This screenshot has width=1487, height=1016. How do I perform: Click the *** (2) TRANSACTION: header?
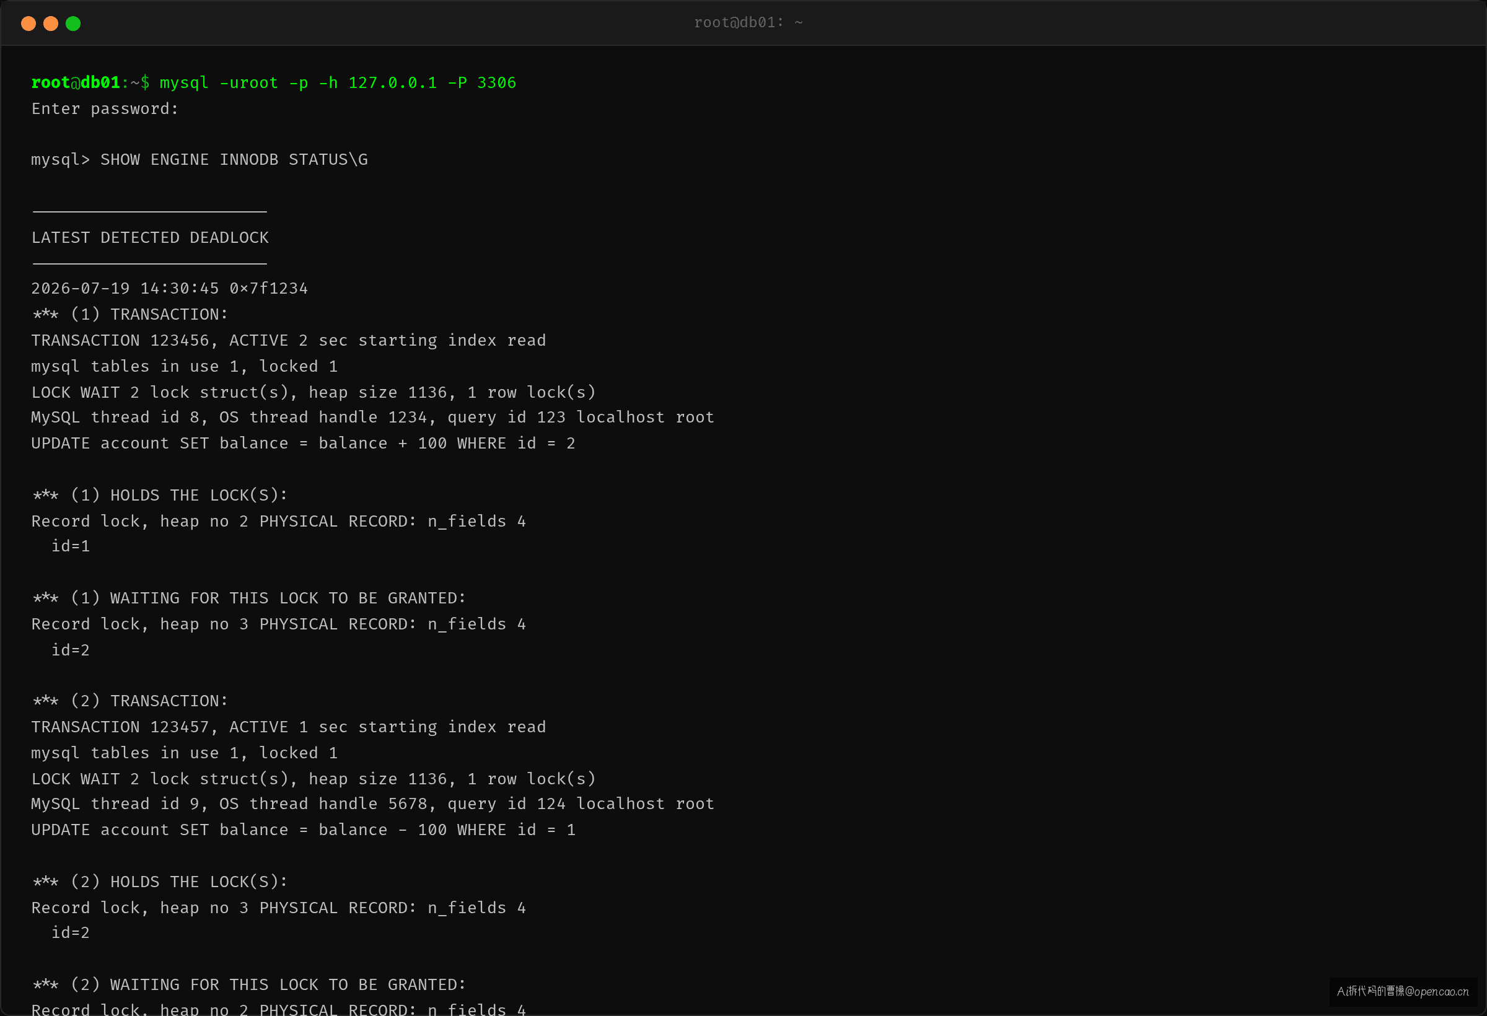pos(130,701)
